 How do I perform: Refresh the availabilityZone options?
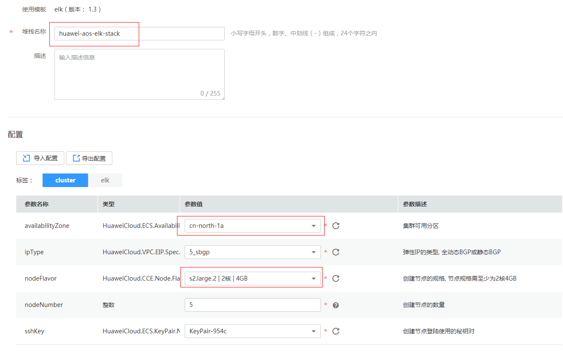click(336, 226)
